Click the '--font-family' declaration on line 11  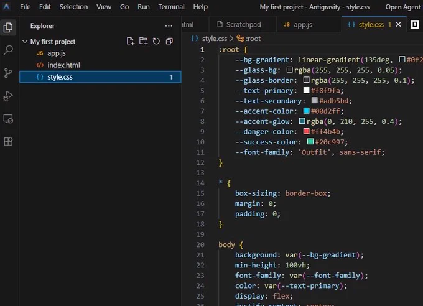tap(310, 152)
